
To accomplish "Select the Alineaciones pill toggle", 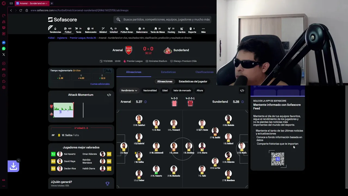I will coord(165,81).
